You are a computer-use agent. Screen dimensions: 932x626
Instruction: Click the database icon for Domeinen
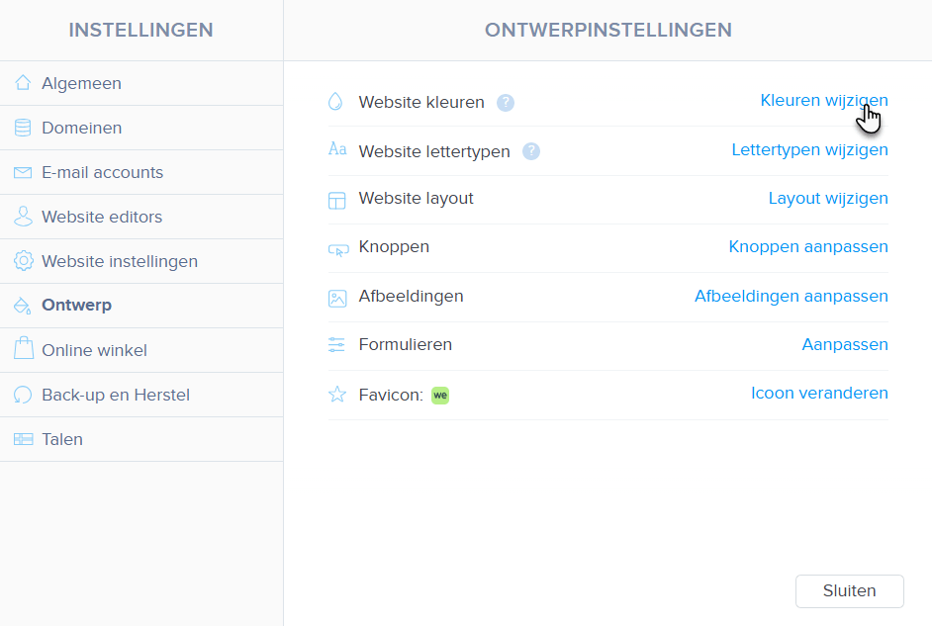tap(23, 128)
